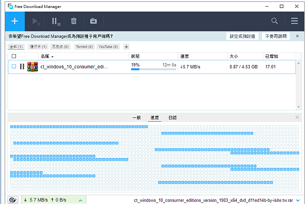
Task: Show 全部 (1) downloads filter
Action: pos(16,47)
